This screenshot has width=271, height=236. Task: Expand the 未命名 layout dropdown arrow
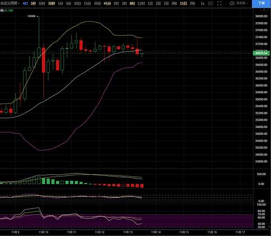tap(248, 3)
